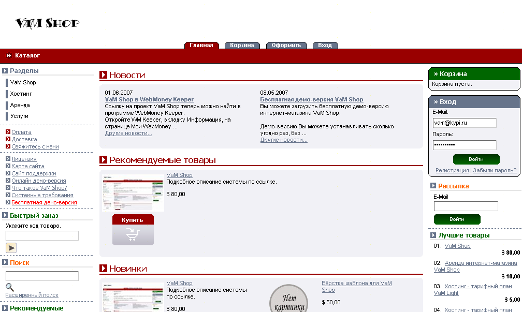522x312 pixels.
Task: Open the Оформить tab
Action: [x=286, y=45]
